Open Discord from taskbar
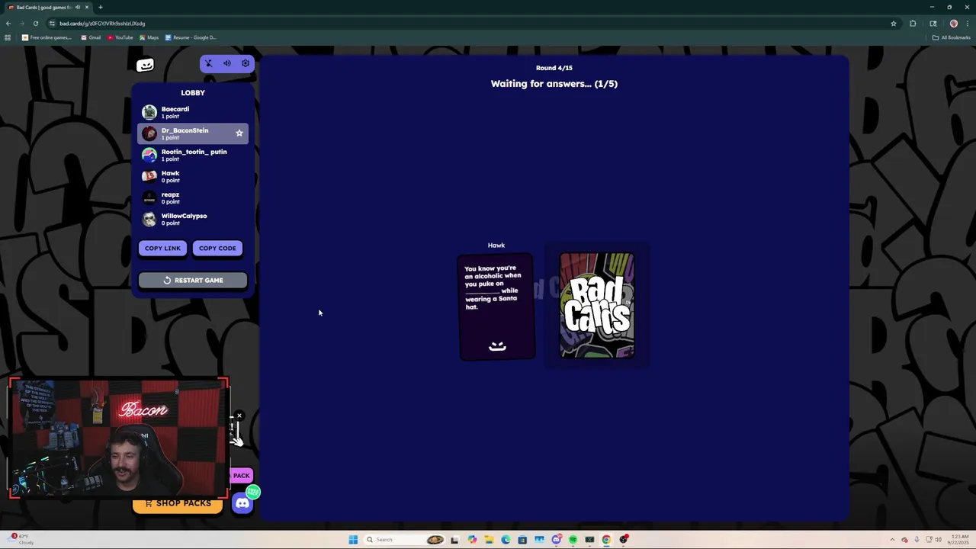 [x=556, y=540]
